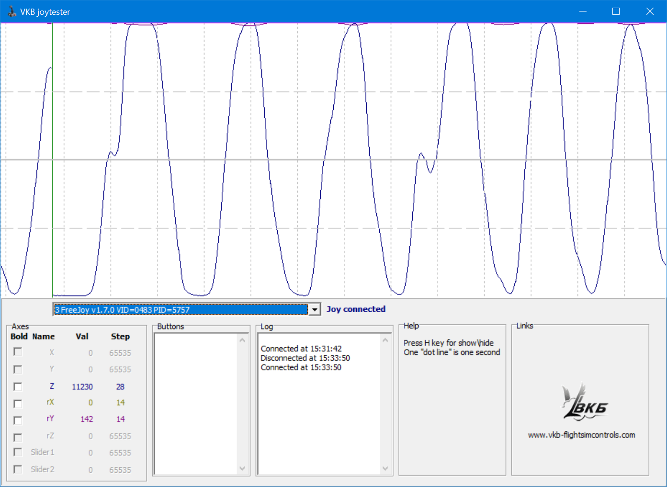Screen dimensions: 667x487
Task: Toggle Bold checkbox for Z axis
Action: (x=18, y=386)
